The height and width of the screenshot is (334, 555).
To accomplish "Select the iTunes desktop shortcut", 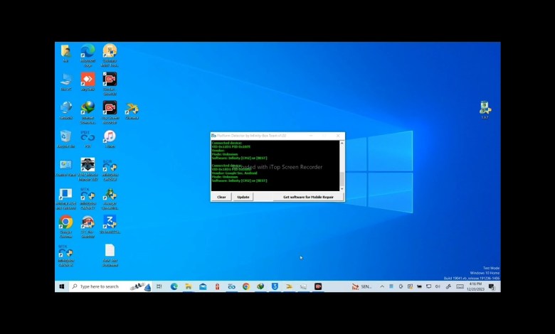I will (x=110, y=139).
